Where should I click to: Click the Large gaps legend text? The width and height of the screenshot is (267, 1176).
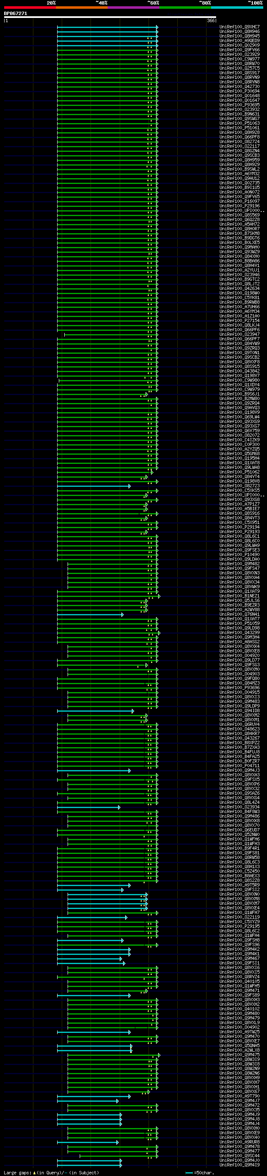tap(50, 1172)
